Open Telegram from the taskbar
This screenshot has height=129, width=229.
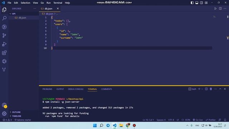click(108, 125)
